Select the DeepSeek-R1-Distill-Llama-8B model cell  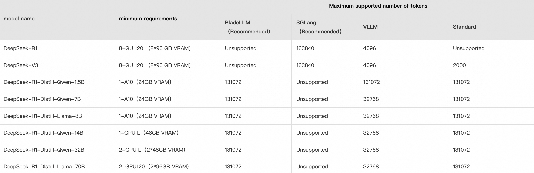[43, 116]
